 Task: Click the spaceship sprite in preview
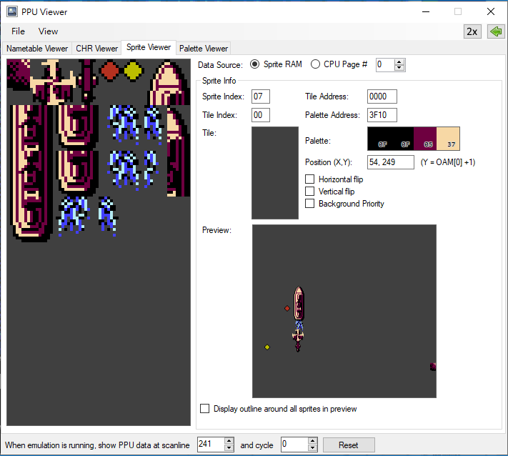pyautogui.click(x=299, y=304)
